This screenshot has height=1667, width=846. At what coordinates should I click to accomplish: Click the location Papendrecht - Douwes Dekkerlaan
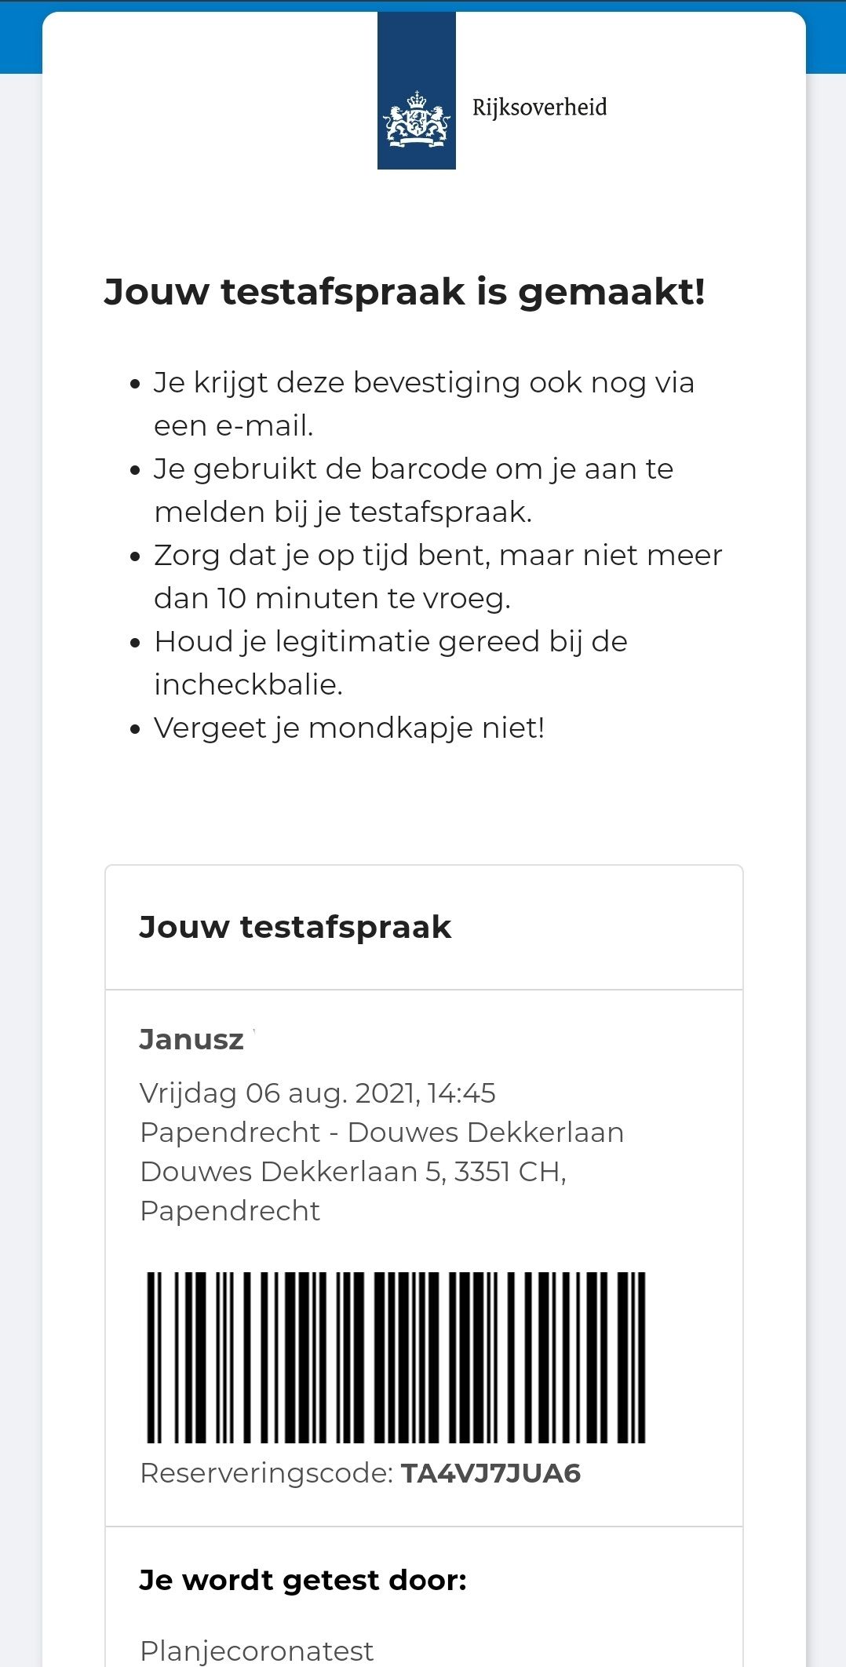[x=382, y=1132]
